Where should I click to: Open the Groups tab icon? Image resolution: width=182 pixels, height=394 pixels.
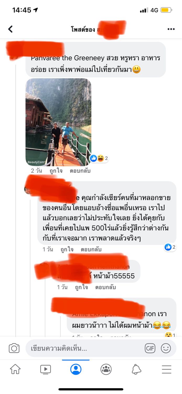tap(106, 369)
